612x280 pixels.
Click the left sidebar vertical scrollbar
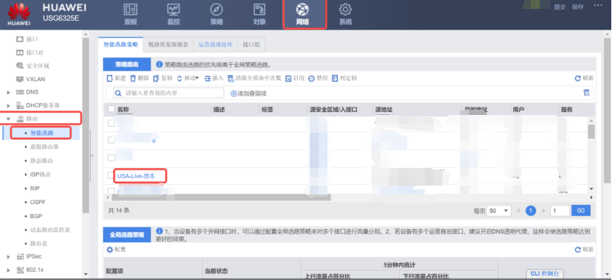pyautogui.click(x=86, y=125)
